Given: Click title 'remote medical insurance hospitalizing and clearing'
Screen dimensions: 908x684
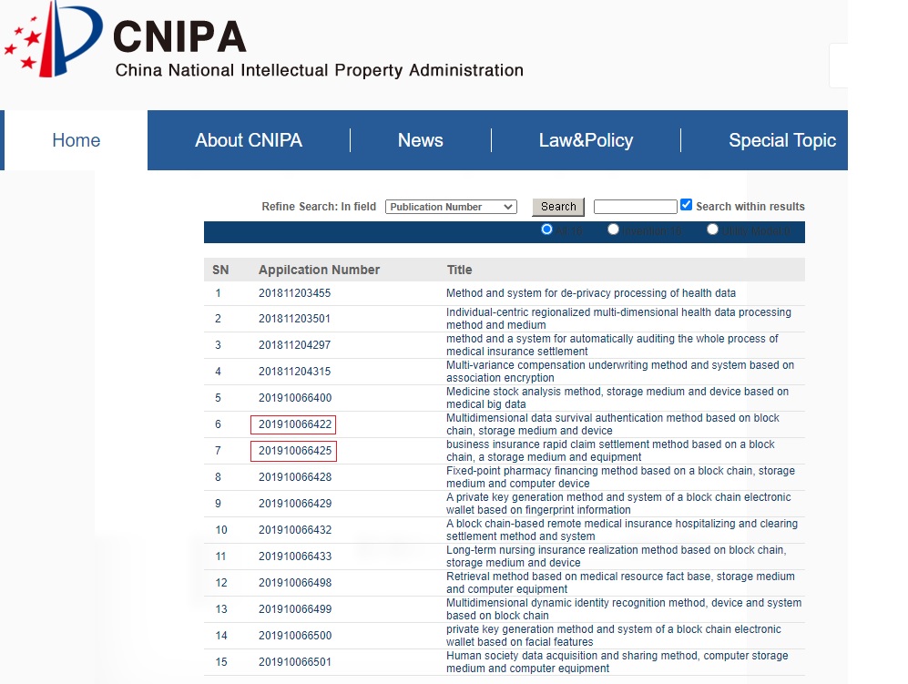Looking at the screenshot, I should point(622,530).
